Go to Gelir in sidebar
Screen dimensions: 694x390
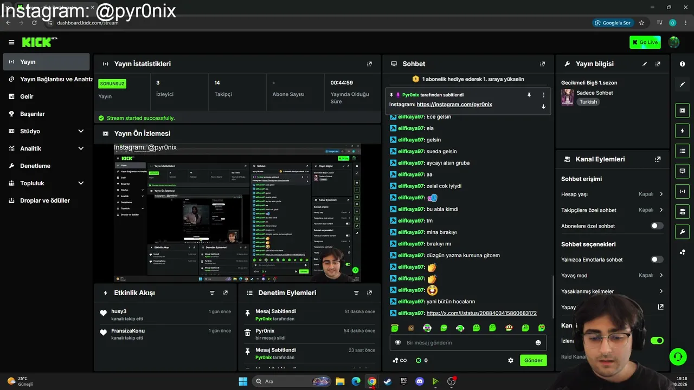46,96
